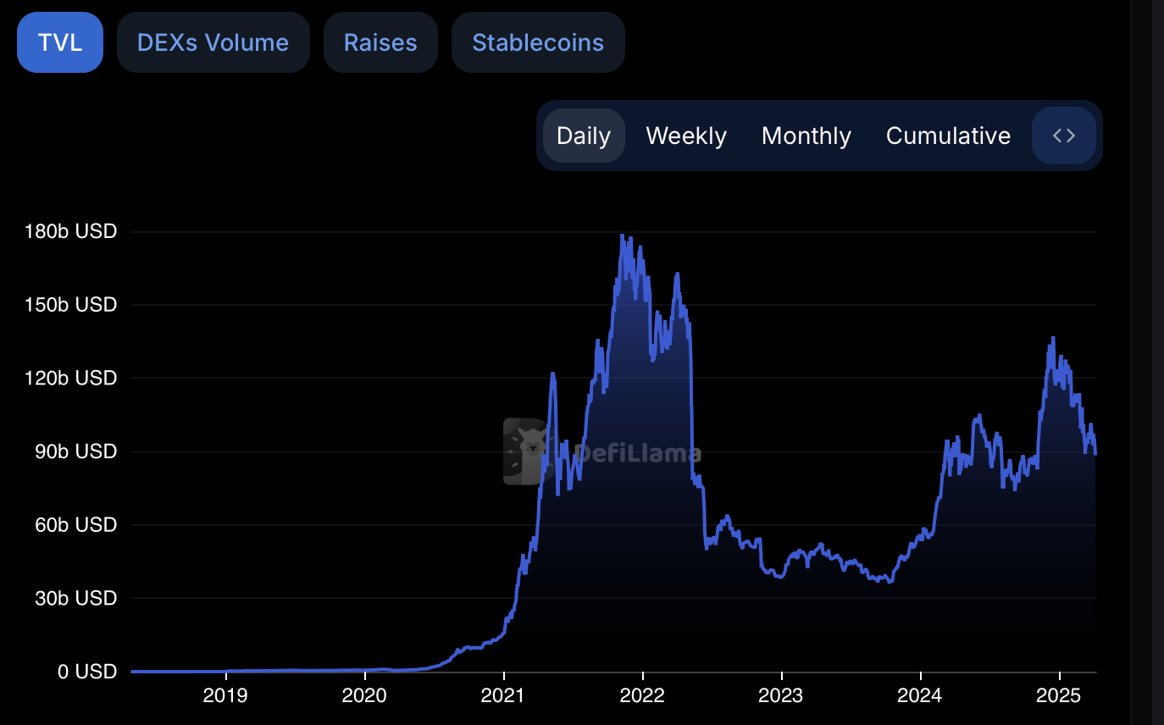The width and height of the screenshot is (1164, 725).
Task: Click the 2025 x-axis year label
Action: (1059, 696)
